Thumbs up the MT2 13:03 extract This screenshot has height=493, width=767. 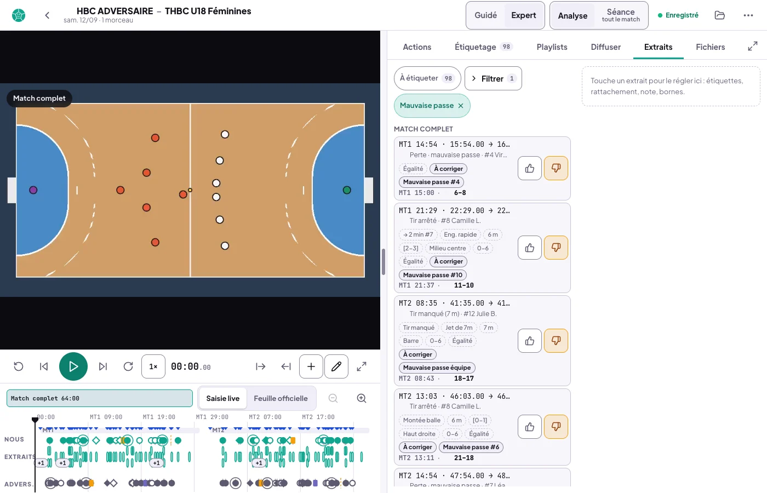530,427
